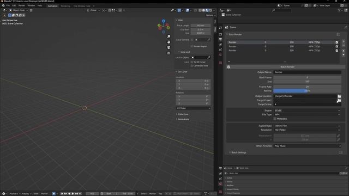Viewport: 349px width, 196px height.
Task: Click the Focal Length value field
Action: tap(201, 26)
